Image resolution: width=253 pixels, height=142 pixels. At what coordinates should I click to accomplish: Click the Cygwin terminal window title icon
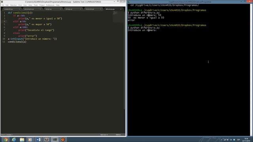point(128,2)
